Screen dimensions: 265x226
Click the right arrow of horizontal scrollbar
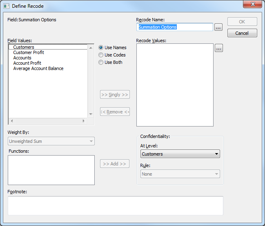tap(84, 121)
